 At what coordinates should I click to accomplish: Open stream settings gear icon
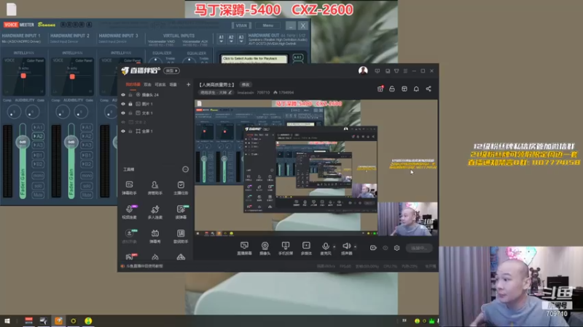396,248
